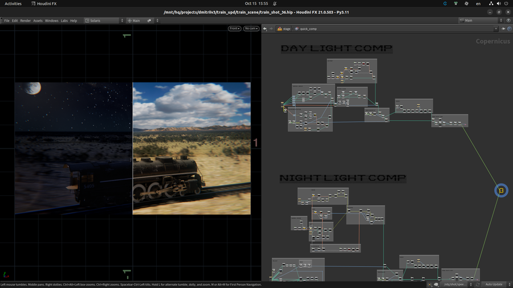
Task: Open the Front view selector dropdown
Action: click(x=235, y=28)
